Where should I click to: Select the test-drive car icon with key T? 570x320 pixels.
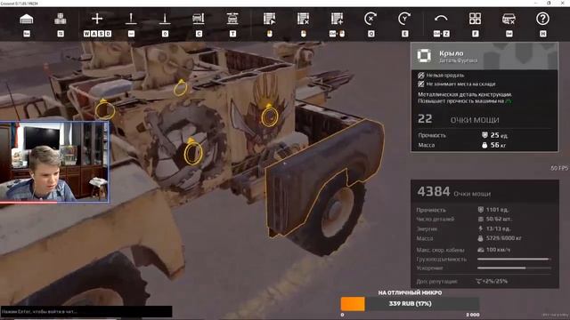pos(232,19)
